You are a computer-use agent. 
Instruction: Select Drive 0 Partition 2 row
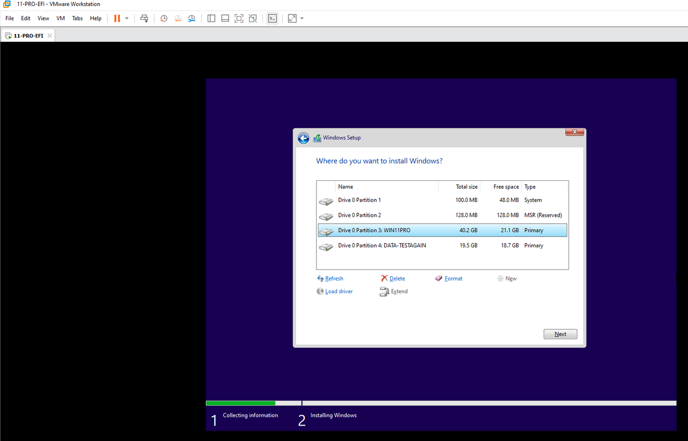pyautogui.click(x=442, y=215)
